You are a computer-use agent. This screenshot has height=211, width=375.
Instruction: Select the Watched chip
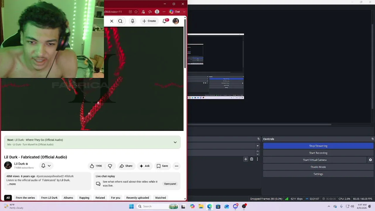click(160, 198)
